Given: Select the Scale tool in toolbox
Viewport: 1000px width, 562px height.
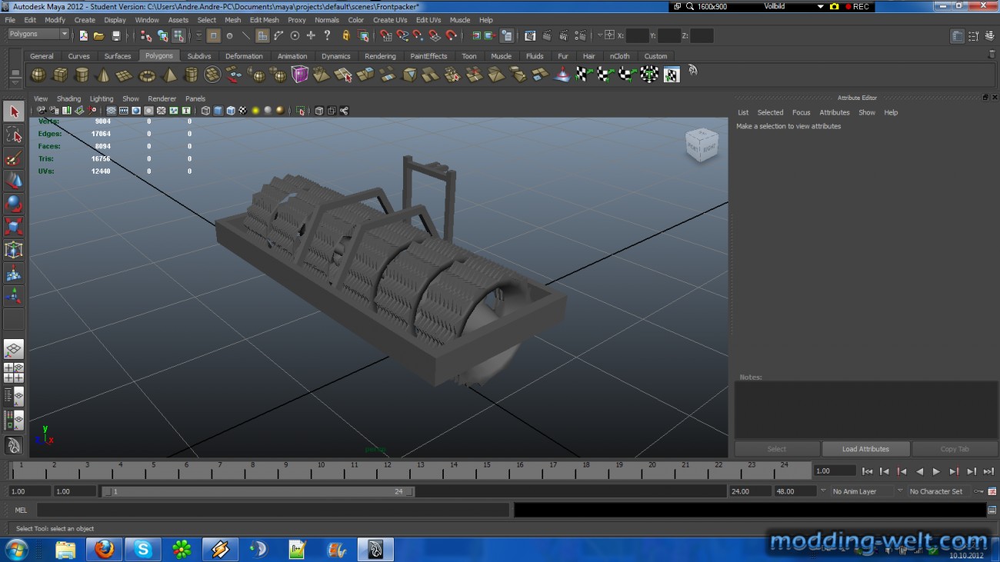Looking at the screenshot, I should coord(14,227).
